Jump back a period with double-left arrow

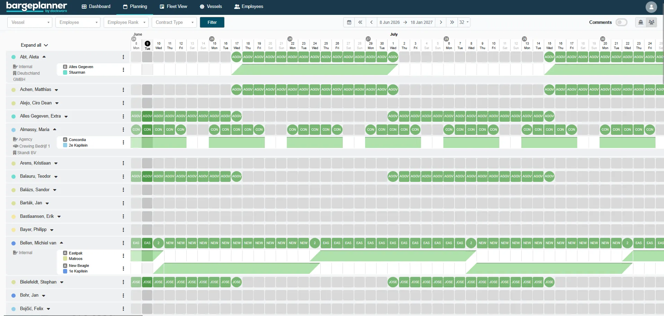pos(360,22)
